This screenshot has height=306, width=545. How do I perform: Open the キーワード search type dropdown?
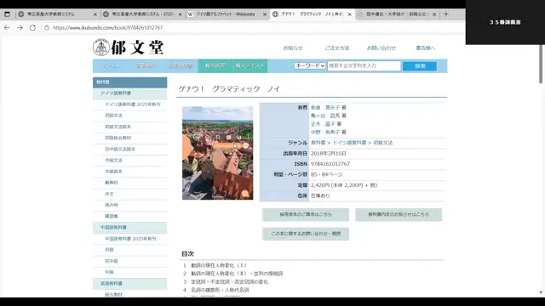pos(310,65)
